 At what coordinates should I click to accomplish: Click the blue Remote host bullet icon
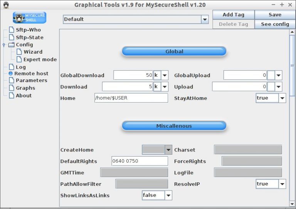10,73
